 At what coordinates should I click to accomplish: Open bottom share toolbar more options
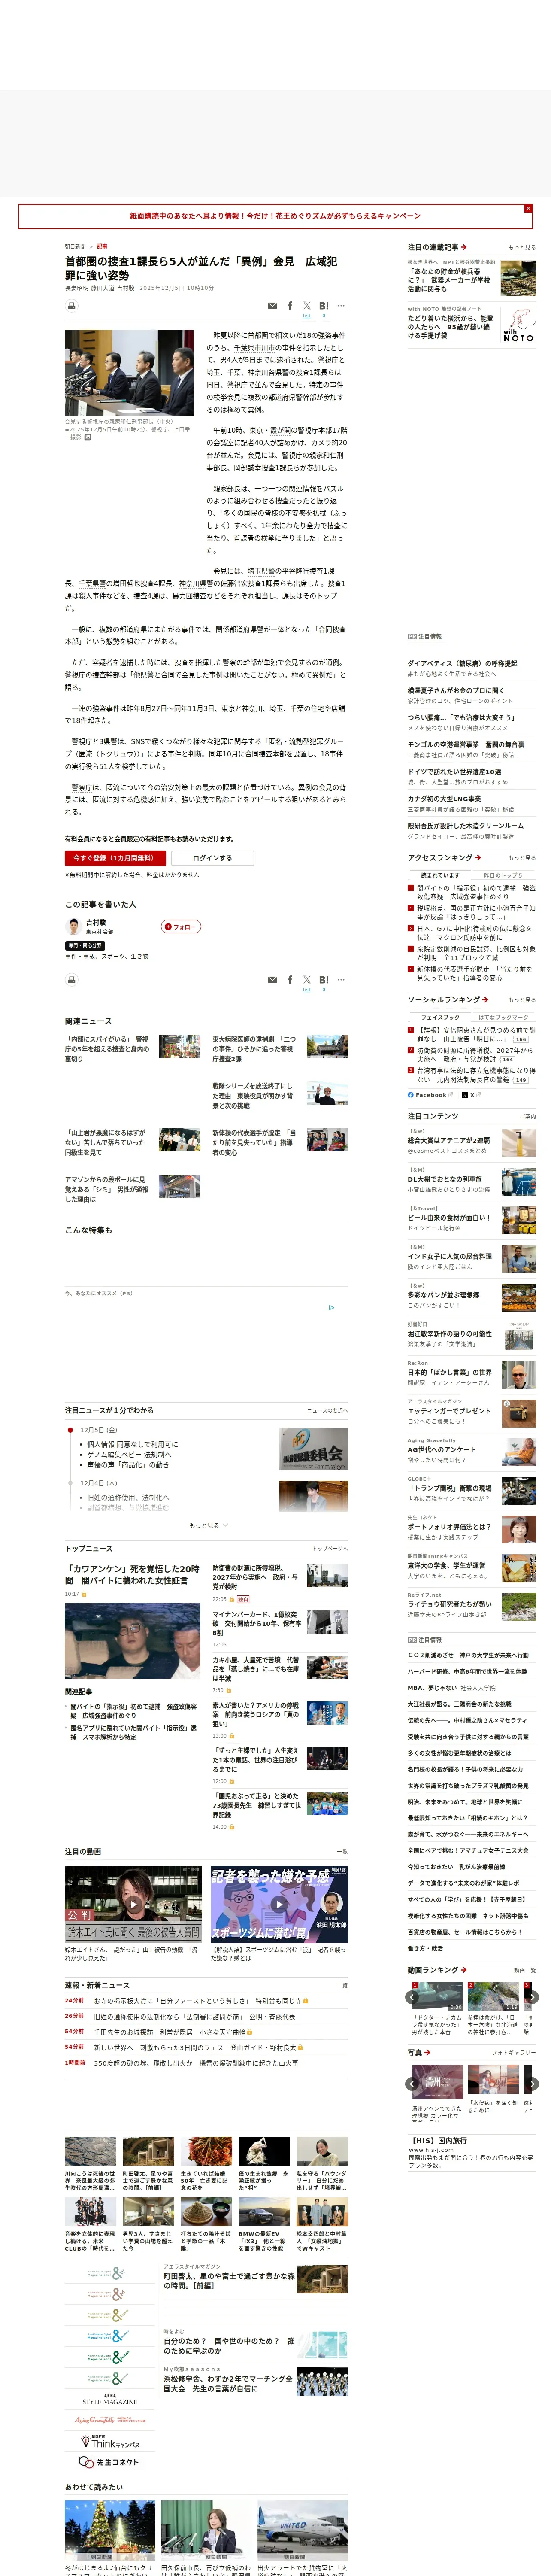(341, 980)
